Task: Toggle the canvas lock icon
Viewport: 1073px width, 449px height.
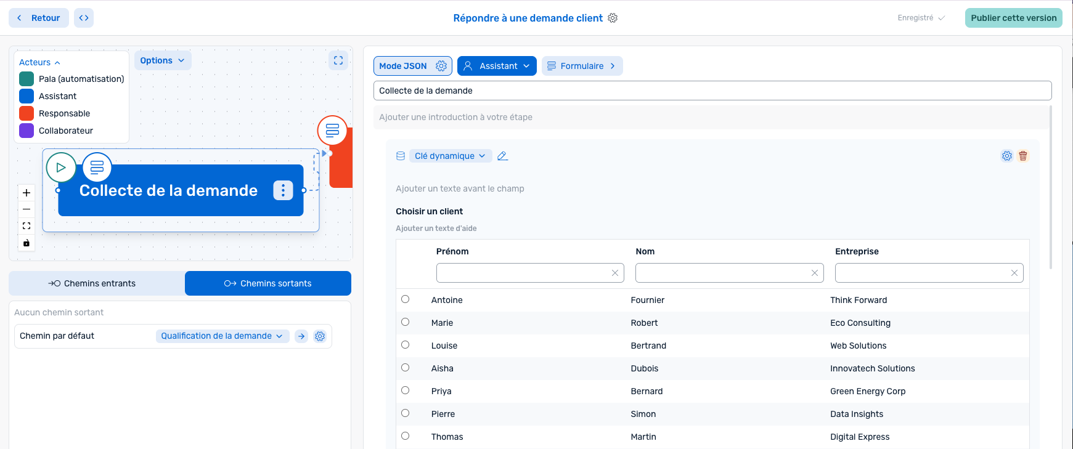Action: (27, 243)
